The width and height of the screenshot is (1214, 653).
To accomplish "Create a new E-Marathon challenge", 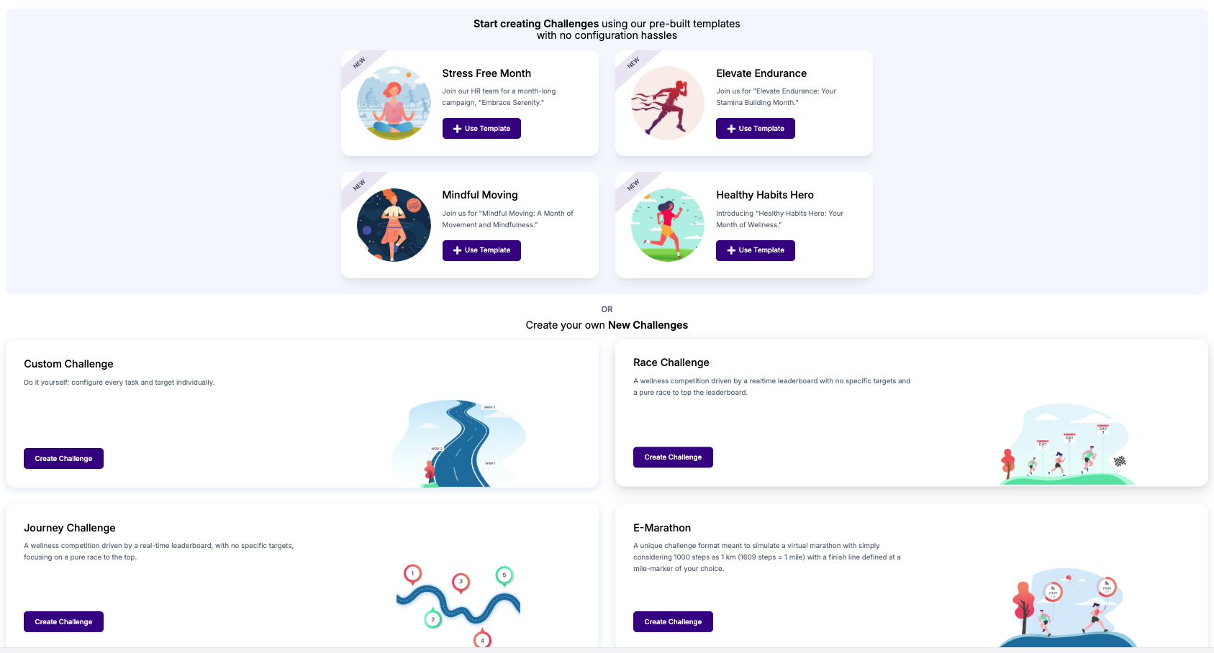I will 673,621.
